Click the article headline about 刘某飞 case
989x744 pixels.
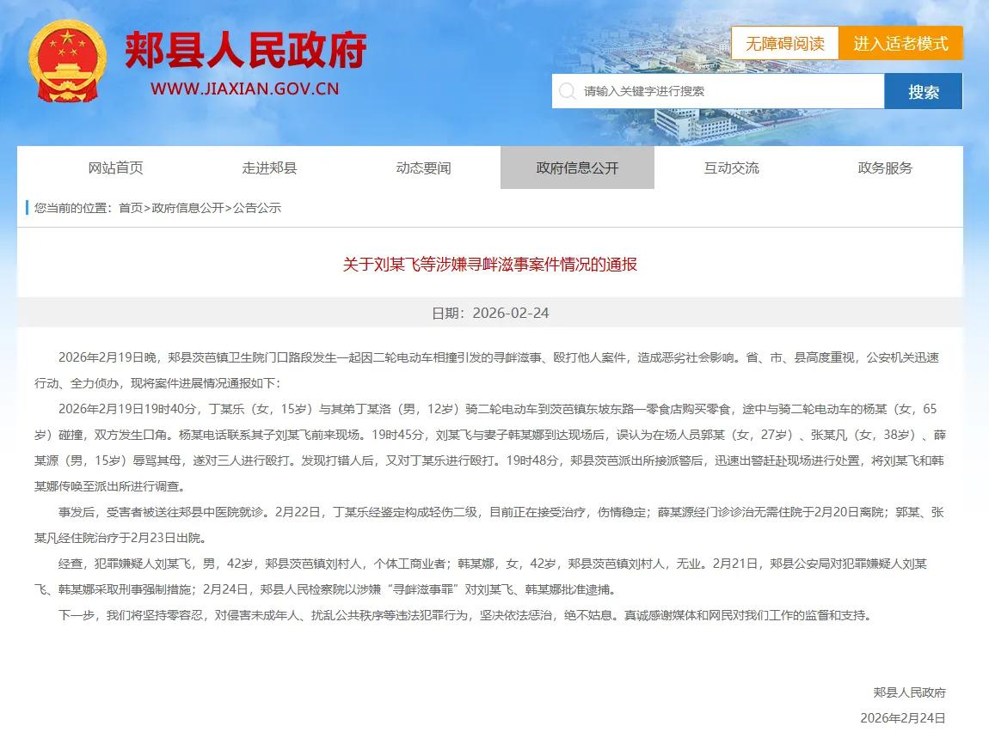(488, 264)
